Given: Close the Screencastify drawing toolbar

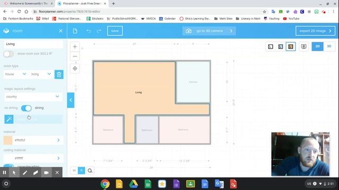Looking at the screenshot, I should 57,173.
